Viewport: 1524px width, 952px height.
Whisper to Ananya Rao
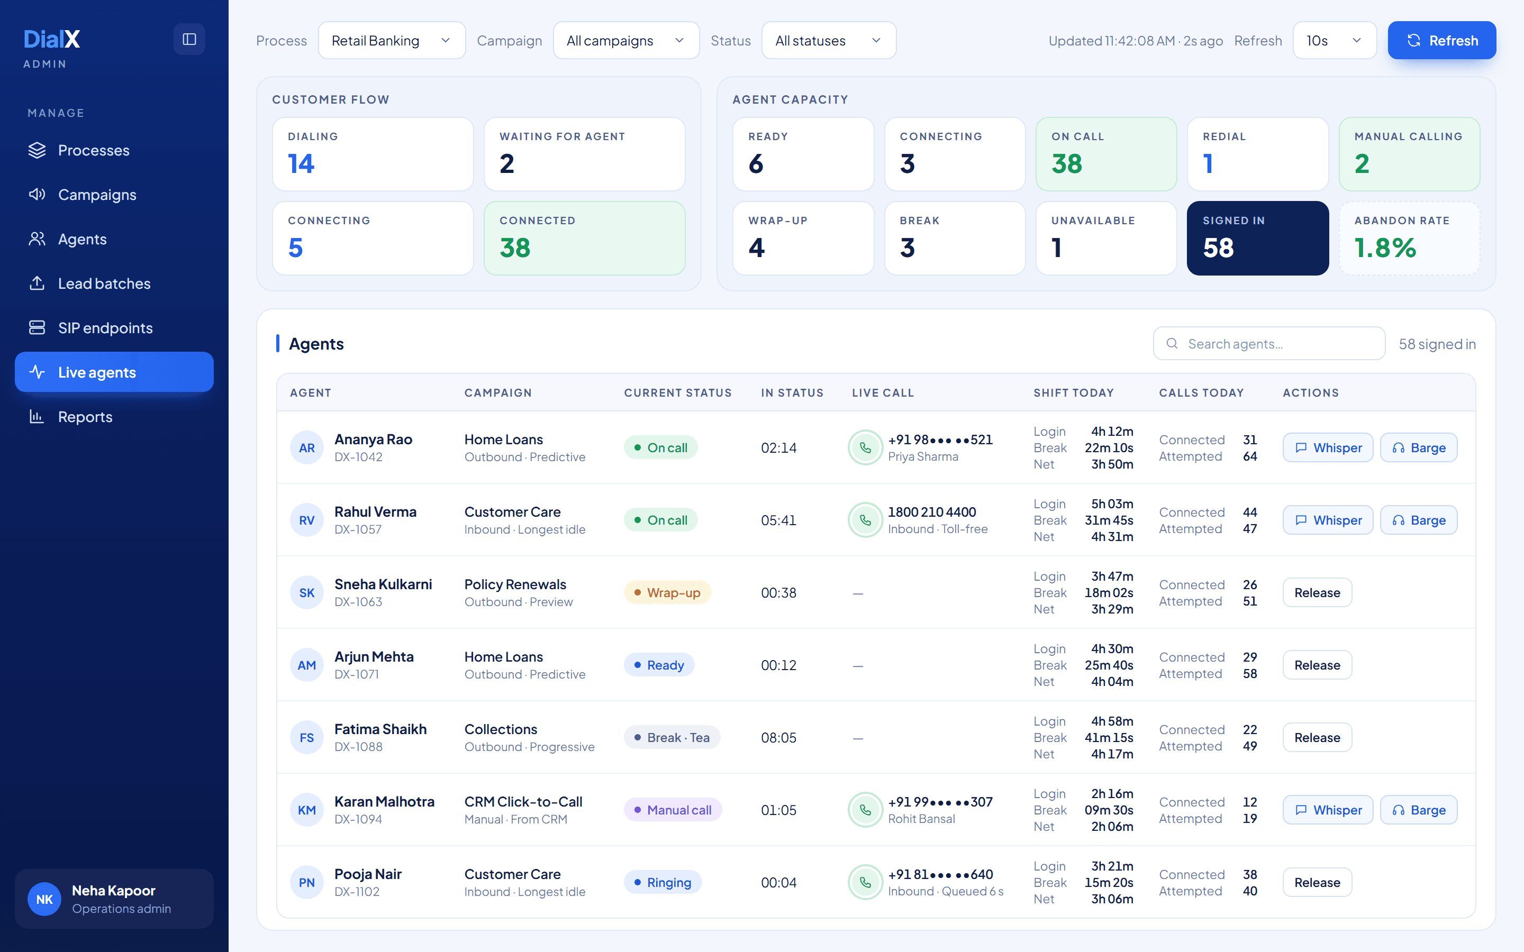coord(1328,447)
